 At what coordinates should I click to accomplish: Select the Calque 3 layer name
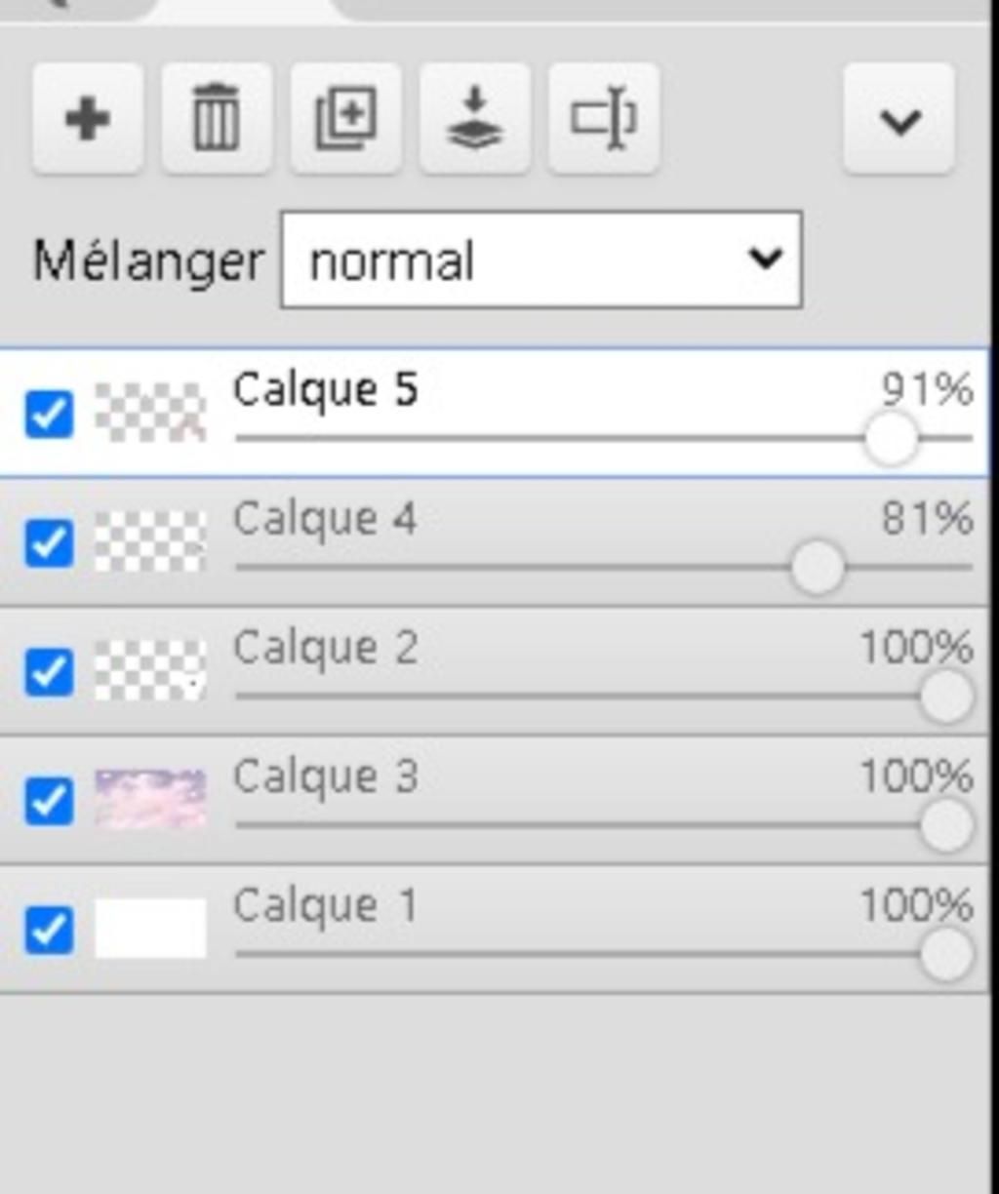[325, 776]
